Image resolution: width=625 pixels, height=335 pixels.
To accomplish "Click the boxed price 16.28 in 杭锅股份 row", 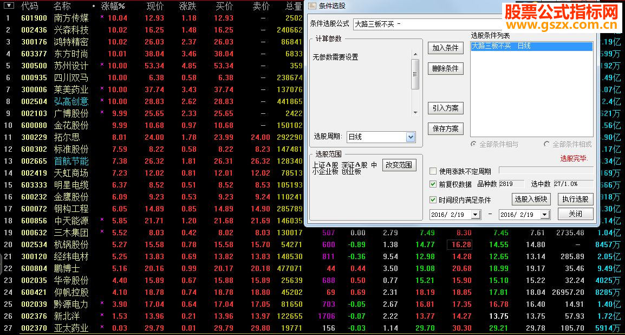I will pos(459,245).
